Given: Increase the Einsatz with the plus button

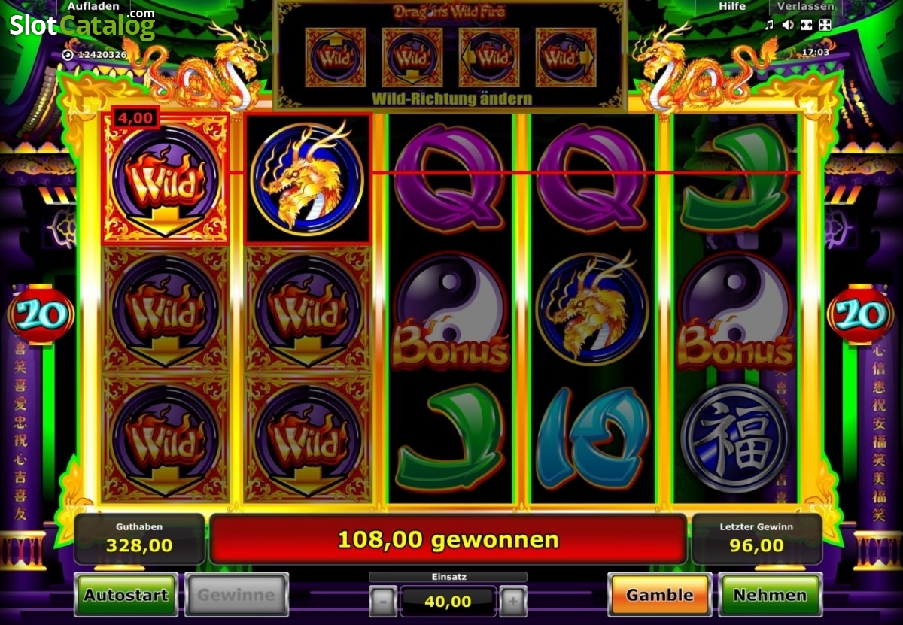Looking at the screenshot, I should (513, 601).
